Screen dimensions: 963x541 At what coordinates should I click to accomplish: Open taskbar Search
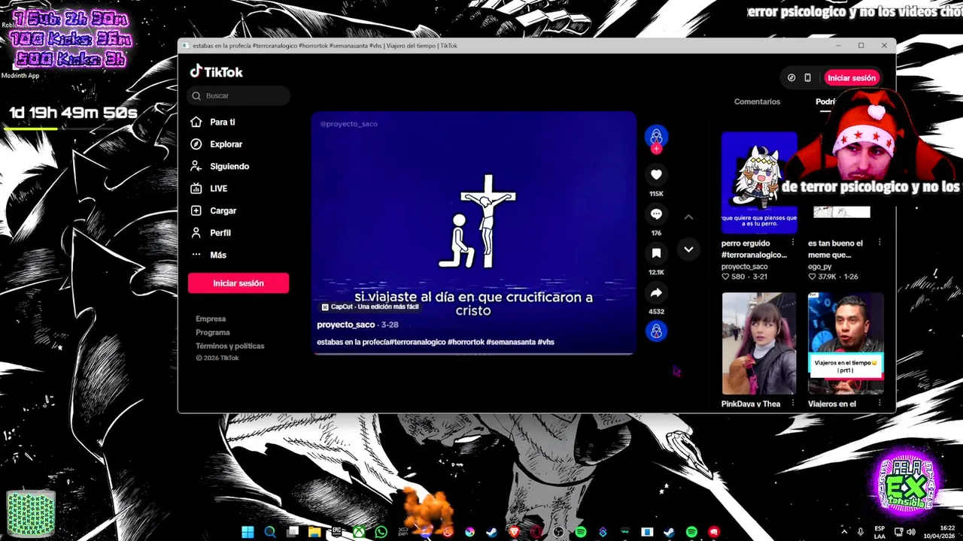tap(270, 532)
